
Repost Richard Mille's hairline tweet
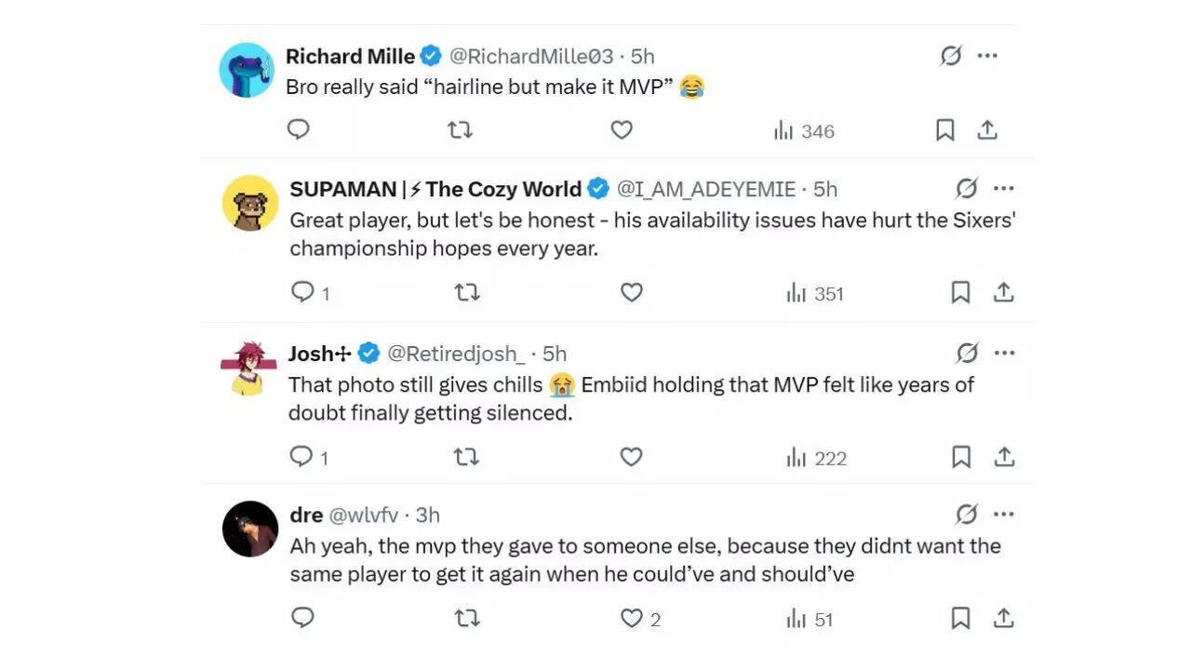(460, 130)
